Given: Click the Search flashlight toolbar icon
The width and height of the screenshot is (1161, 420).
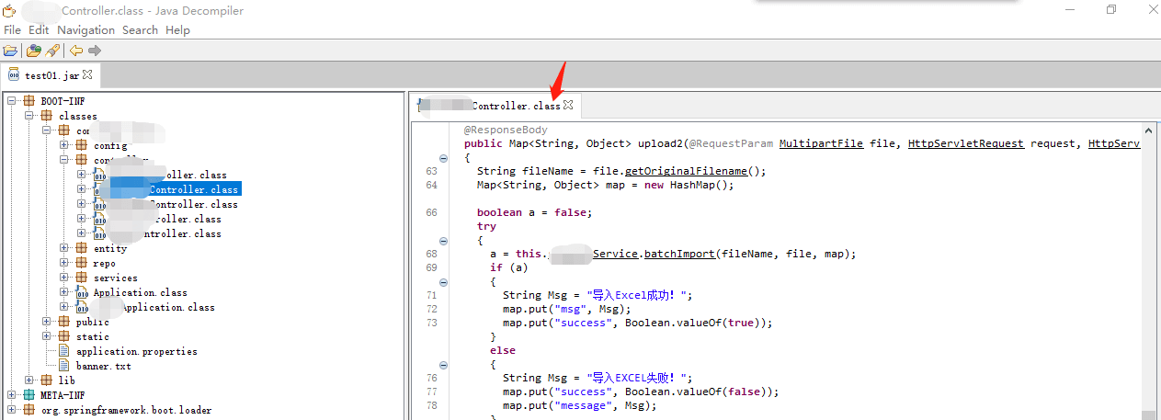Looking at the screenshot, I should (x=52, y=51).
